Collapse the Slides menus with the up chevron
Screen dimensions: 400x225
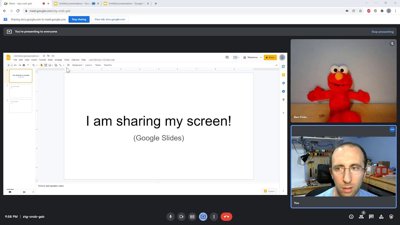coord(276,65)
